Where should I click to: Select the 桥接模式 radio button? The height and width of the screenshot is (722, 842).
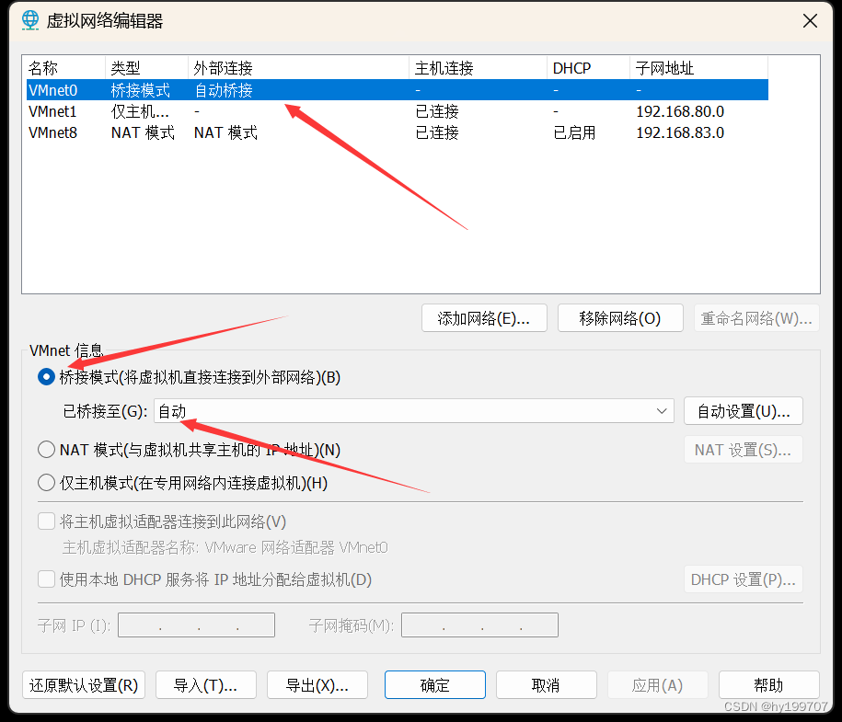[x=46, y=377]
